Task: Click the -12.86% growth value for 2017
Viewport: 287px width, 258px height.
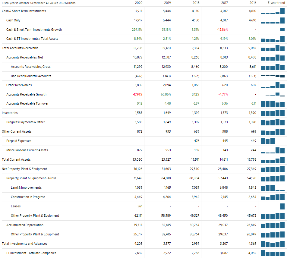Action: point(222,30)
